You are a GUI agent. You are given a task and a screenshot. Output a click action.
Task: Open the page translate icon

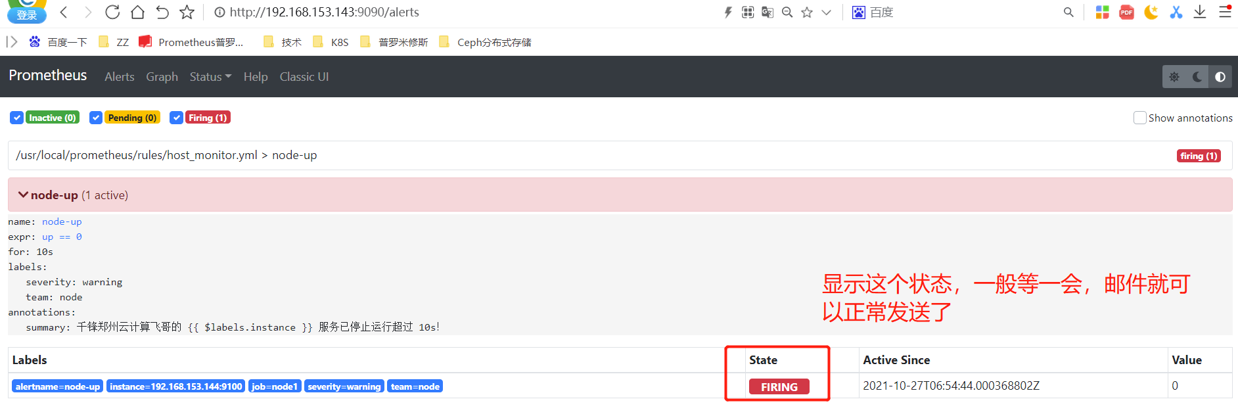(768, 12)
